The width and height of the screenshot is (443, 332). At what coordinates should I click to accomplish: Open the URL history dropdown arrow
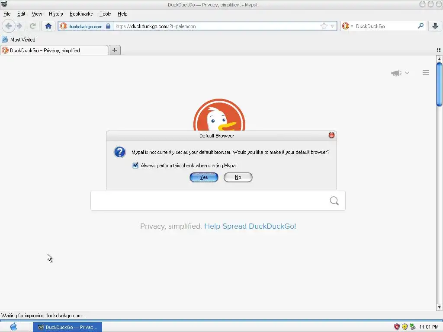pyautogui.click(x=333, y=26)
